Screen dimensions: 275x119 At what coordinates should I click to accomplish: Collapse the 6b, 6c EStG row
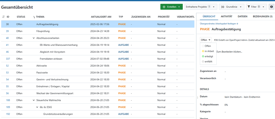pyautogui.click(x=37, y=107)
